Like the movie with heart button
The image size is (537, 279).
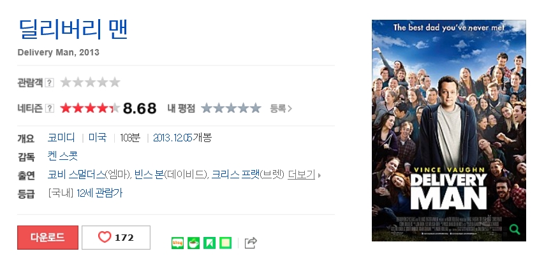pyautogui.click(x=116, y=238)
